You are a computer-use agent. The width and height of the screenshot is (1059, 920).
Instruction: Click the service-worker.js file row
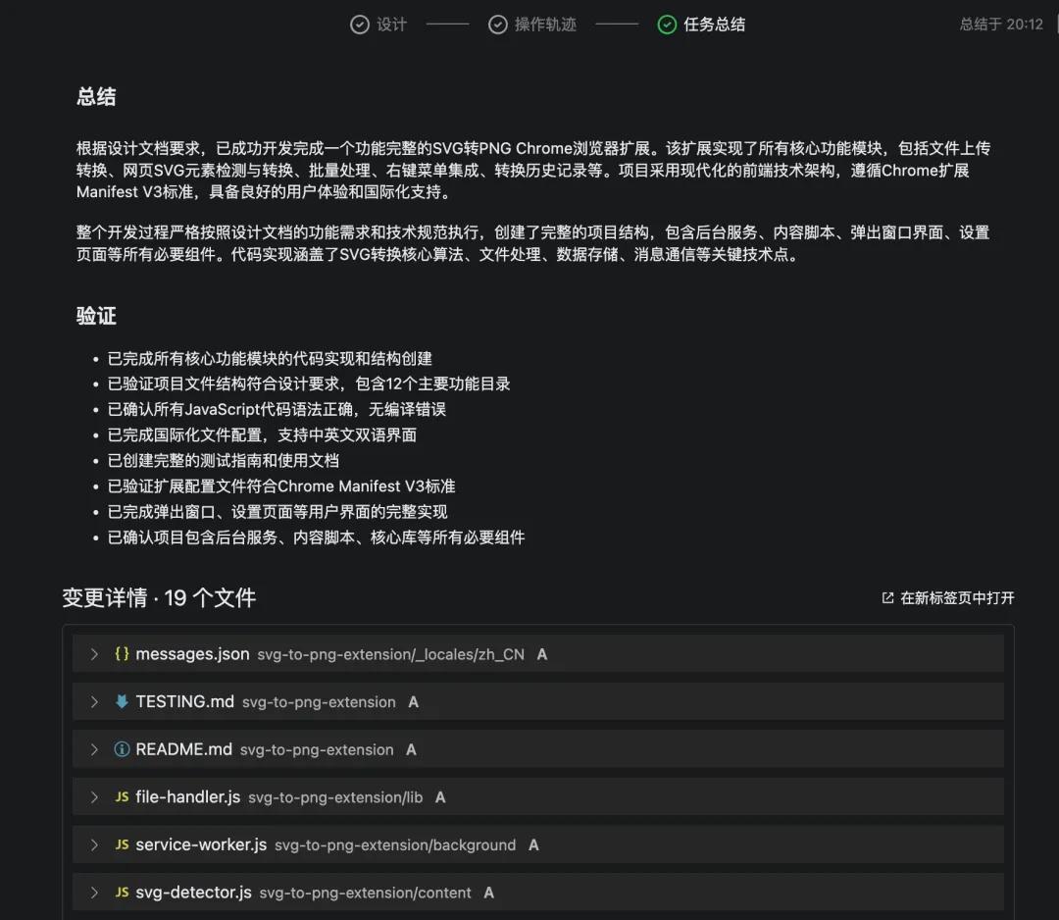(539, 844)
